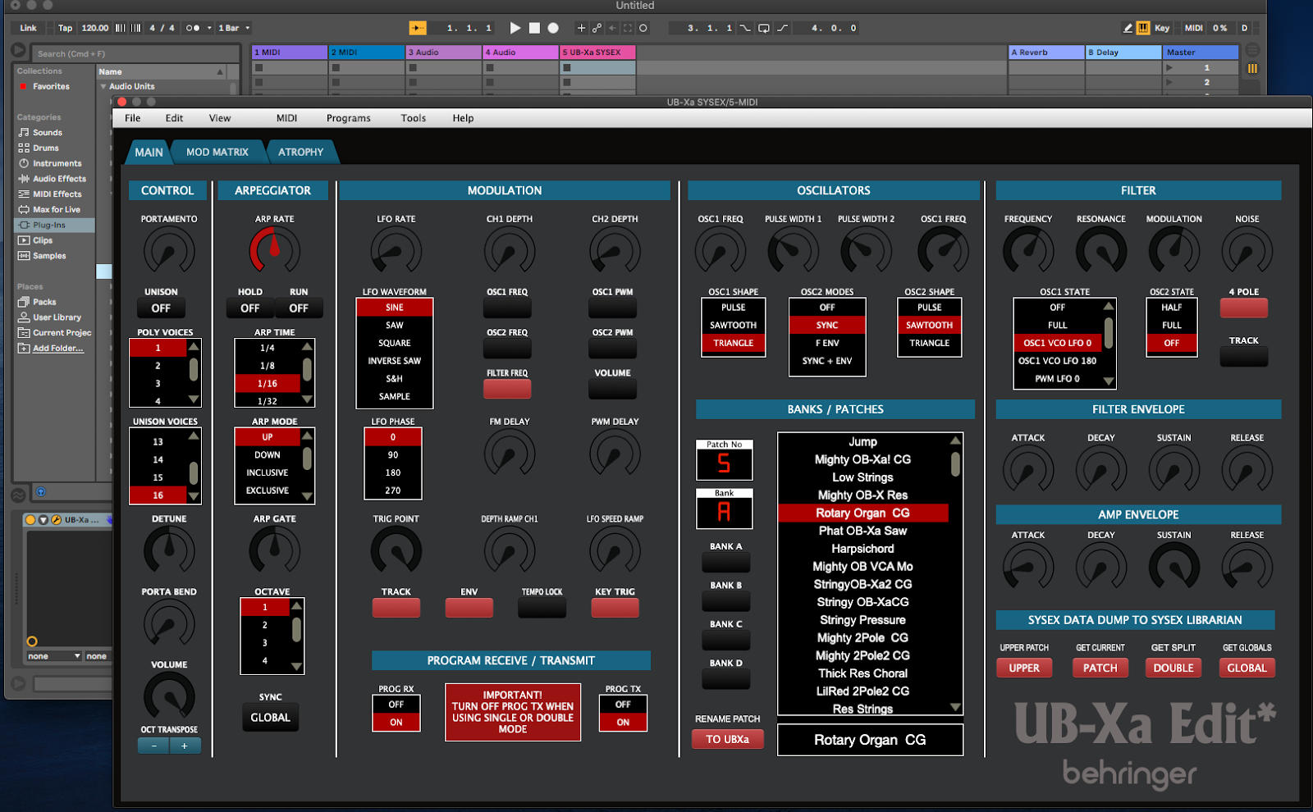Toggle the Ableton metronome
Image resolution: width=1313 pixels, height=812 pixels.
click(x=192, y=28)
